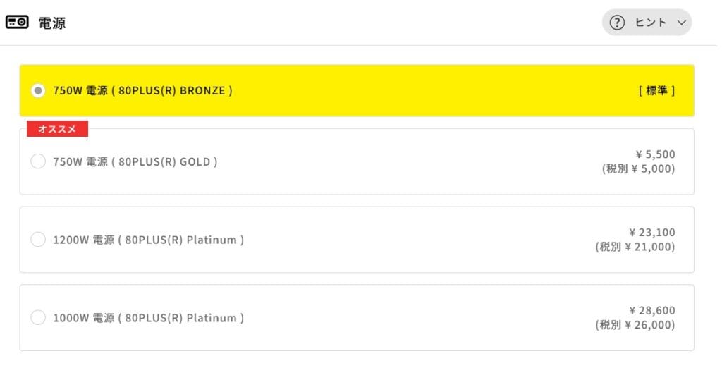Click the 税別 ¥ 26,000 tax-excluded price
The height and width of the screenshot is (368, 722).
[635, 325]
